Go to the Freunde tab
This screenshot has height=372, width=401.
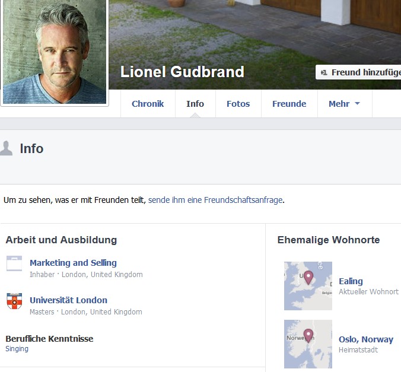(289, 104)
